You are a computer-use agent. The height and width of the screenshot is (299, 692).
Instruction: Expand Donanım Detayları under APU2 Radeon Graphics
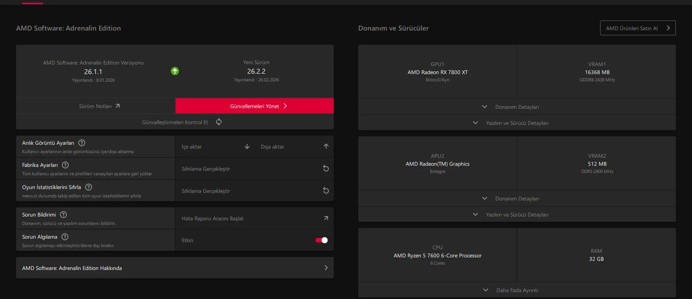(517, 199)
